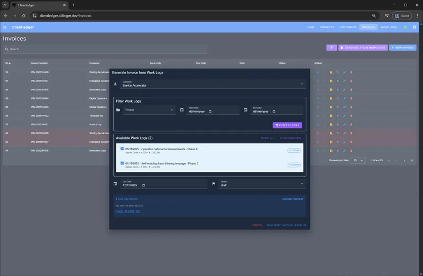This screenshot has height=276, width=423.
Task: Open the Project filter dropdown
Action: (x=149, y=110)
